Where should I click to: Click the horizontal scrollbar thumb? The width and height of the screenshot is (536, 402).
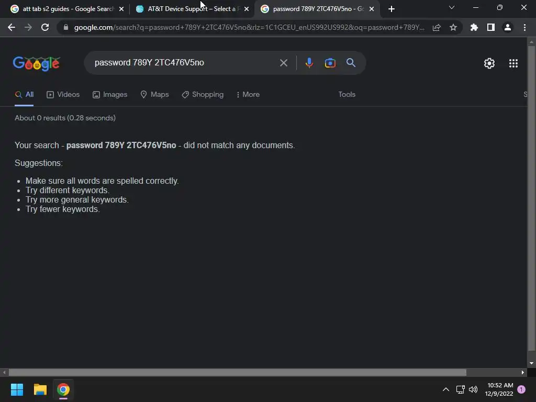(237, 372)
